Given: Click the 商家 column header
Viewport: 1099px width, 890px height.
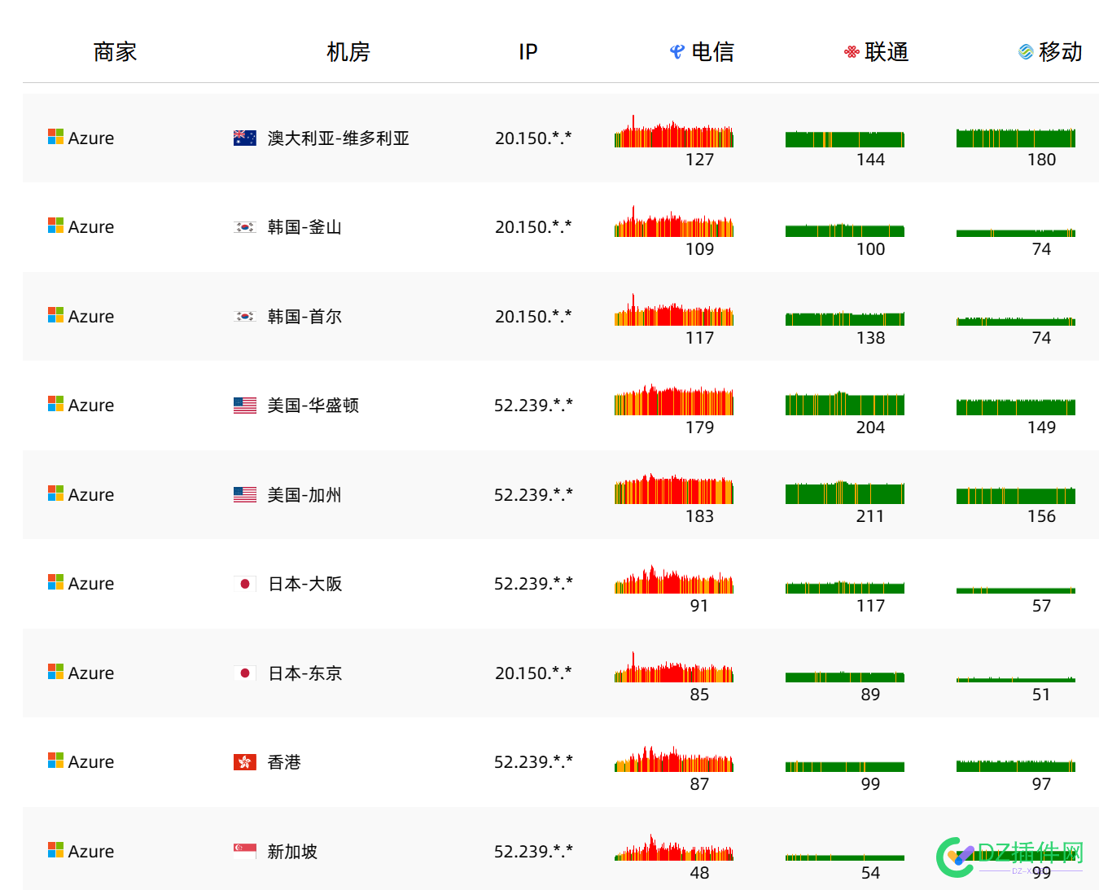Looking at the screenshot, I should pyautogui.click(x=115, y=52).
